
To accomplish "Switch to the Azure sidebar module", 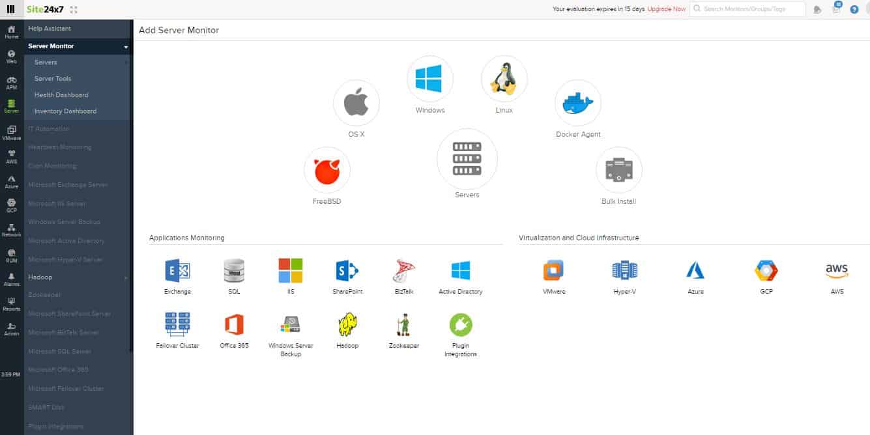I will (11, 182).
